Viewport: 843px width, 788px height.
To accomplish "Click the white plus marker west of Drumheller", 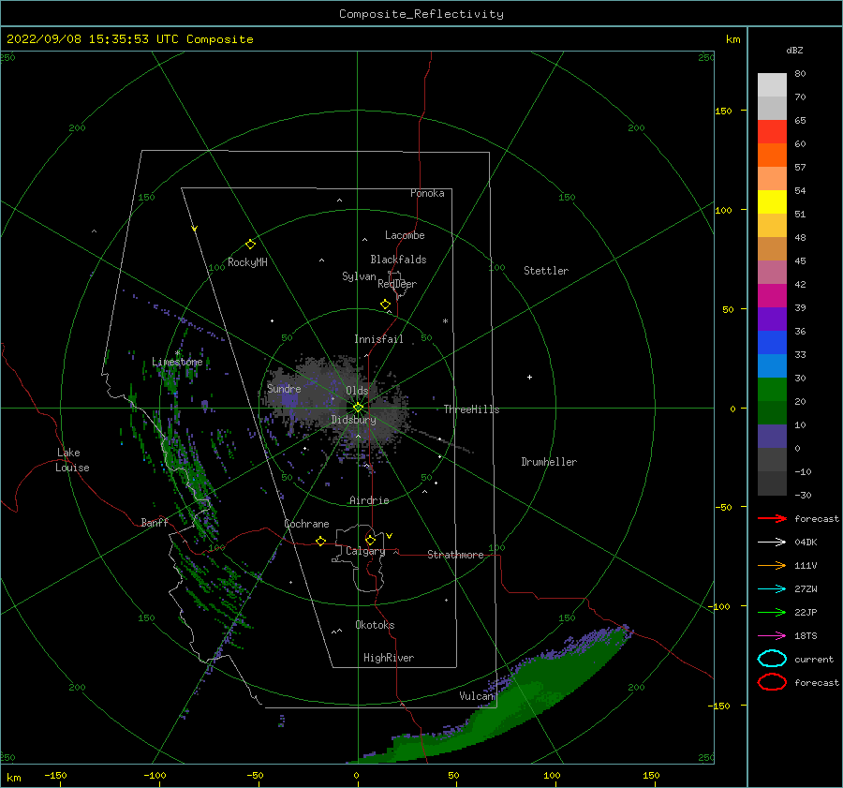I will [529, 377].
